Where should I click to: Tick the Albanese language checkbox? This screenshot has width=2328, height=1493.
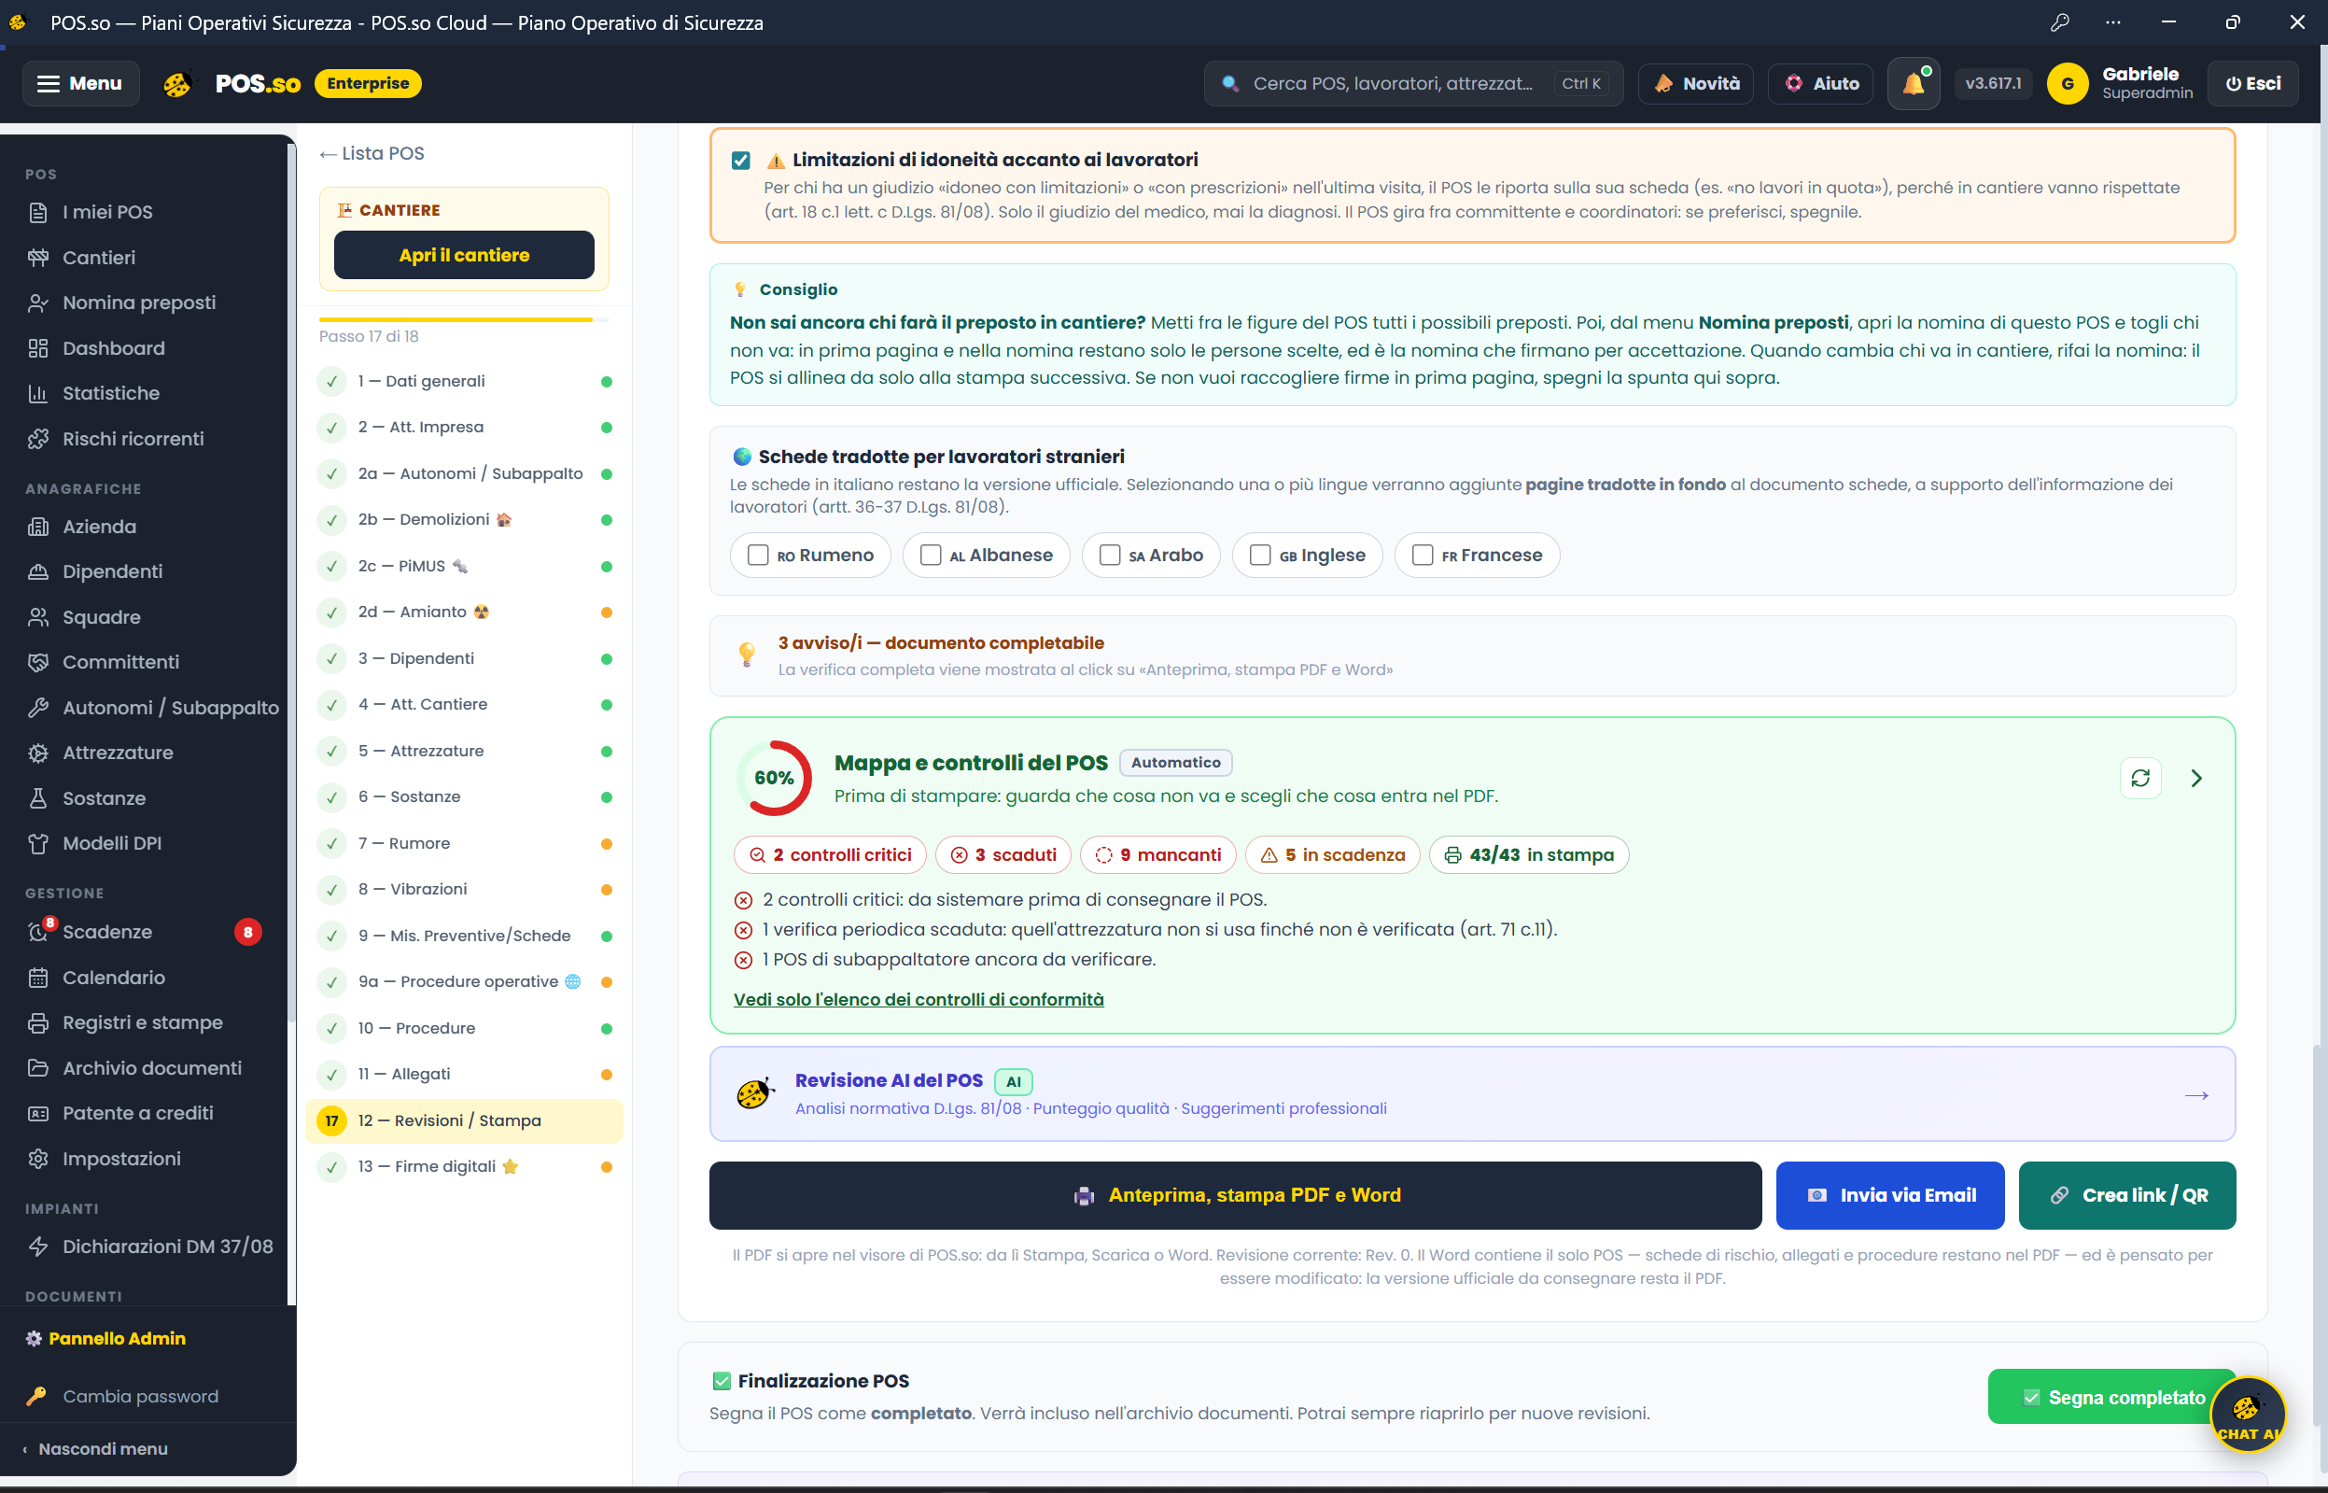coord(931,555)
